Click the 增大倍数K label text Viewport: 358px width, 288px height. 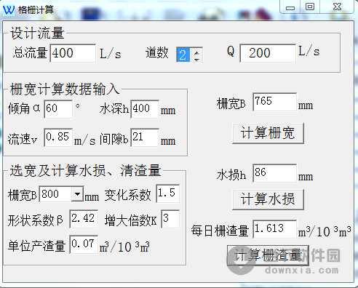pyautogui.click(x=130, y=220)
